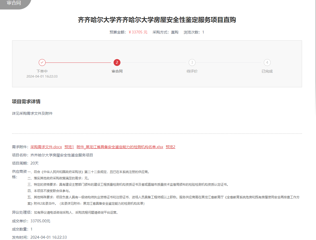Click the 采购方式：直购 text
The image size is (316, 240).
click(x=165, y=32)
